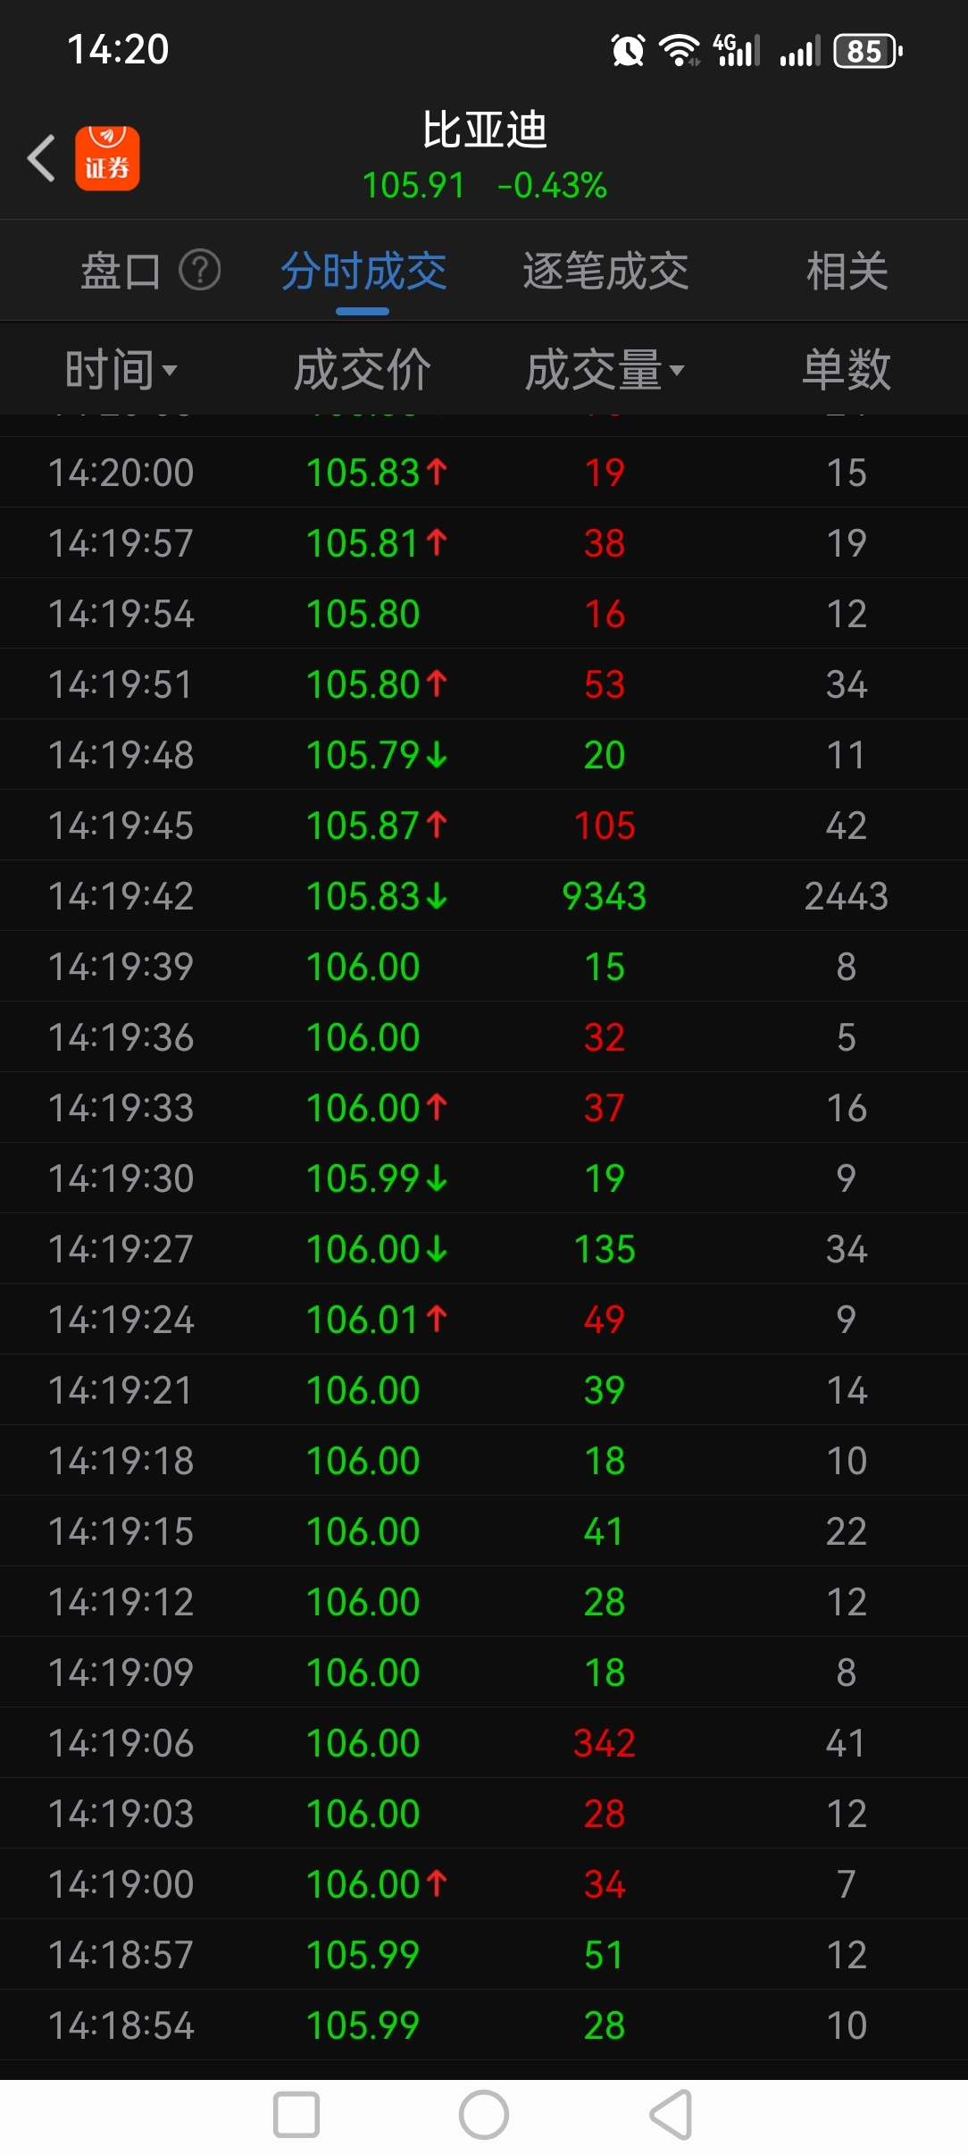
Task: Tap order count 2443
Action: pos(847,896)
